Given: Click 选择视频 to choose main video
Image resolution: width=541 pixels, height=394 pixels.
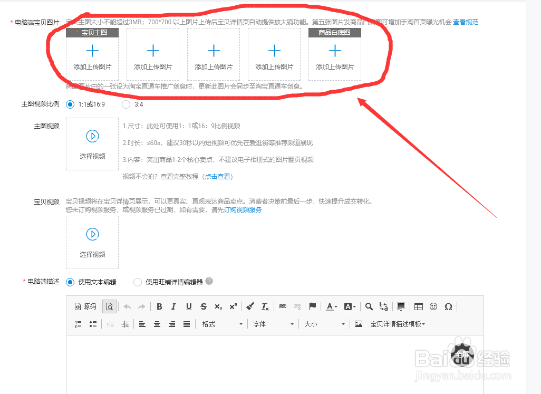Looking at the screenshot, I should (x=92, y=143).
